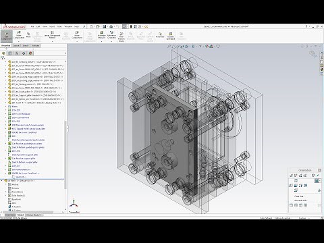The width and height of the screenshot is (324, 243).
Task: Open the Window menu
Action: [x=68, y=26]
